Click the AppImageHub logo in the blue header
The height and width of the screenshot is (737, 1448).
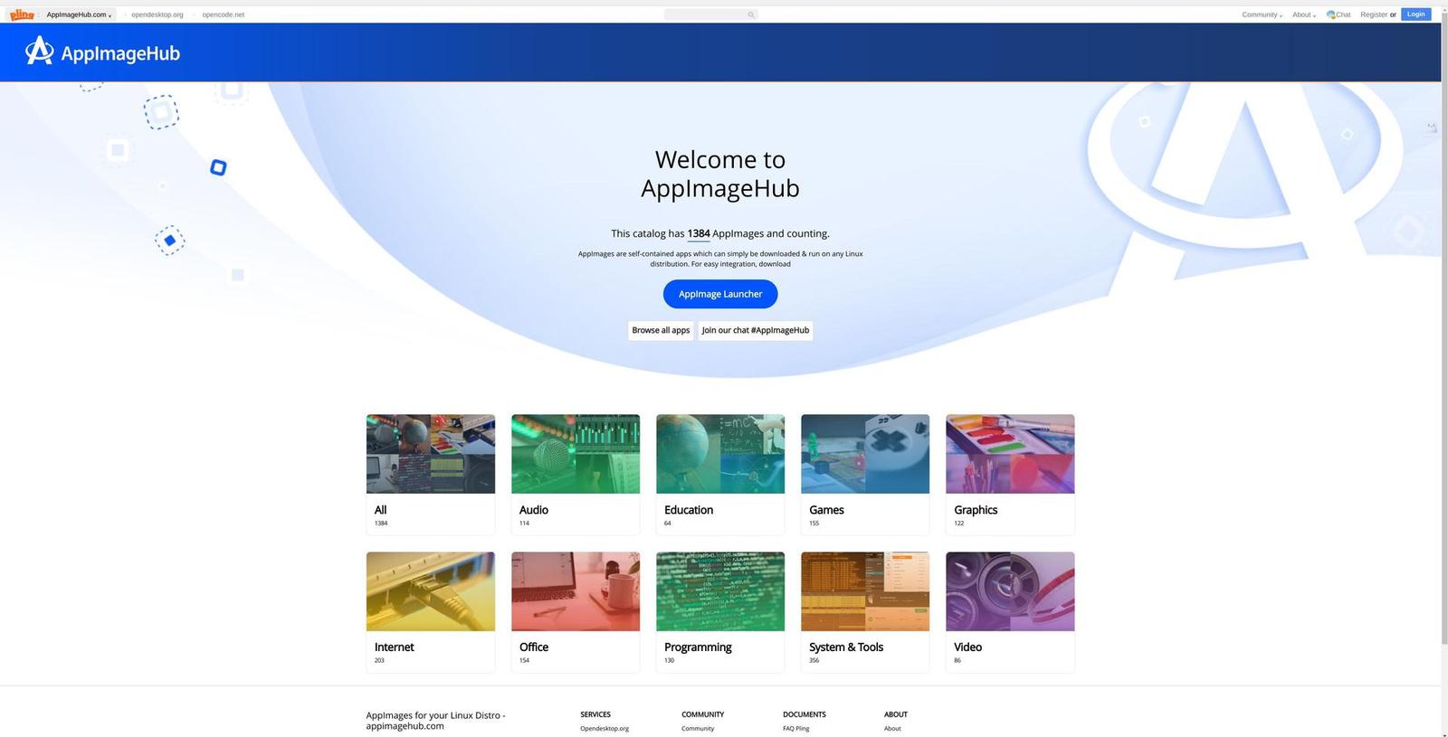tap(102, 52)
